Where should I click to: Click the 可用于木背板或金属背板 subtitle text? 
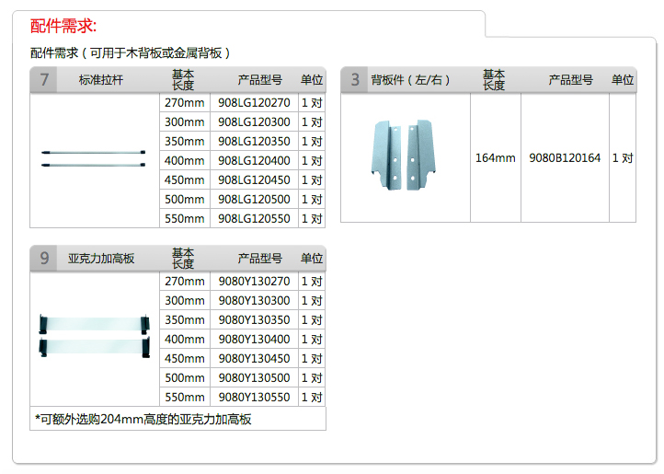(130, 53)
